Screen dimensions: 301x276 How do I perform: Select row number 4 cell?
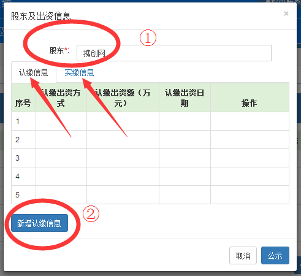(23, 177)
